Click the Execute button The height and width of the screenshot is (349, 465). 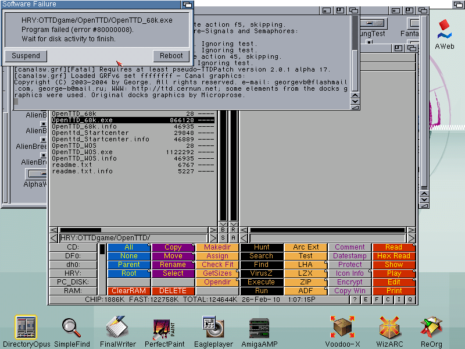261,282
